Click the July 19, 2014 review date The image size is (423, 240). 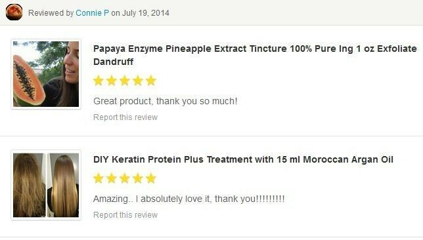(x=146, y=13)
